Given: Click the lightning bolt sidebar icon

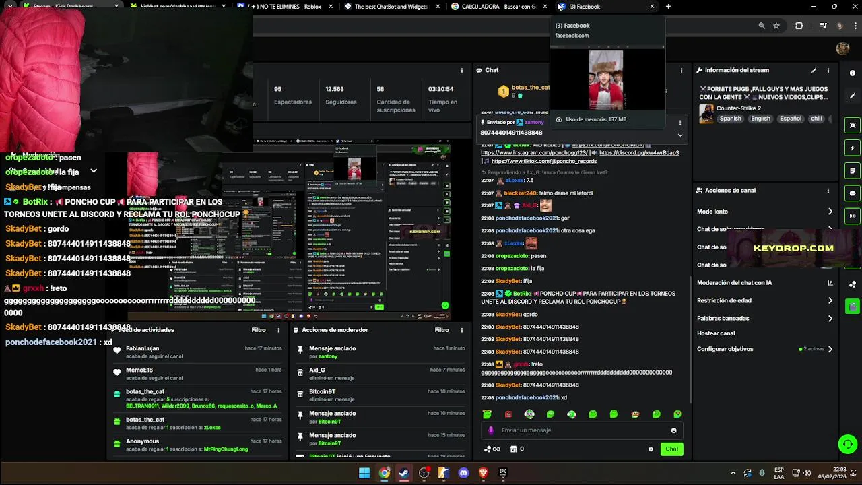Looking at the screenshot, I should point(853,148).
